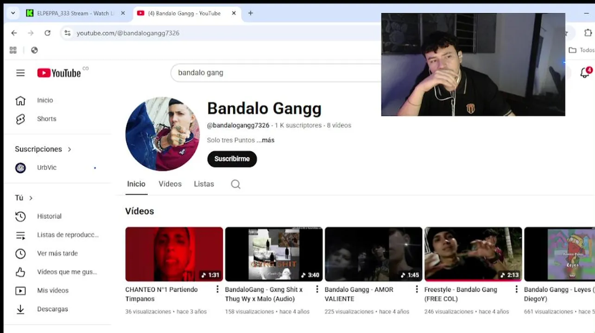This screenshot has height=333, width=595.
Task: Click the Suscribirme button
Action: [x=232, y=159]
